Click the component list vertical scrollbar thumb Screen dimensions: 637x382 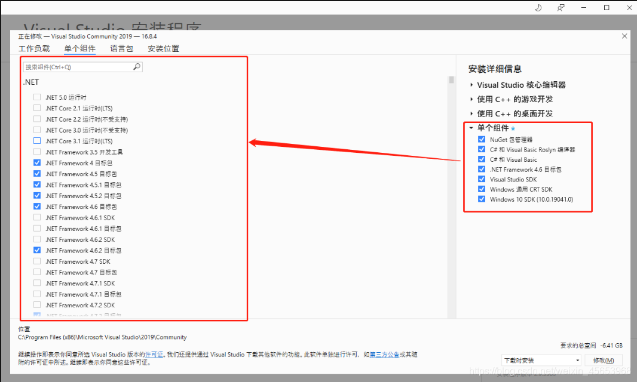tap(451, 79)
